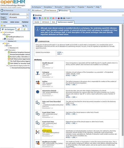The width and height of the screenshot is (124, 148).
Task: Click the Author party proxy icon
Action: pos(38,83)
